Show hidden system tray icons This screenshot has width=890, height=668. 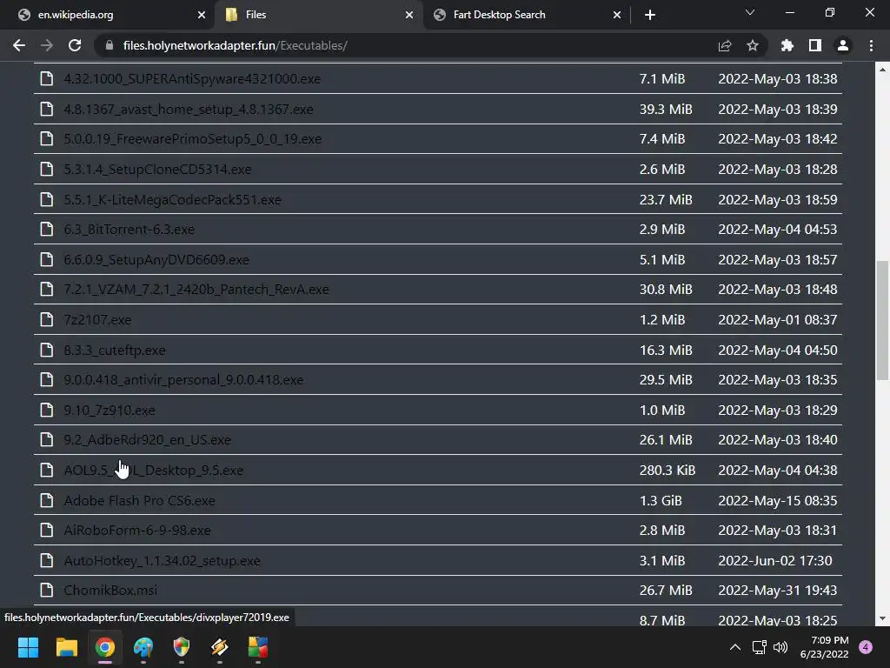pyautogui.click(x=735, y=647)
